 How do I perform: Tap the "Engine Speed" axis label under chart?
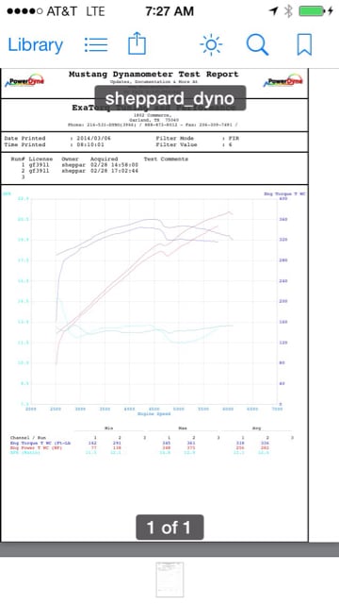click(154, 414)
